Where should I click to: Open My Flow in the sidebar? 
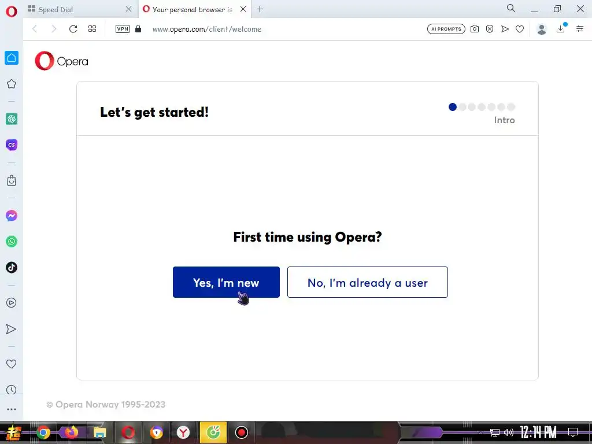click(x=12, y=329)
